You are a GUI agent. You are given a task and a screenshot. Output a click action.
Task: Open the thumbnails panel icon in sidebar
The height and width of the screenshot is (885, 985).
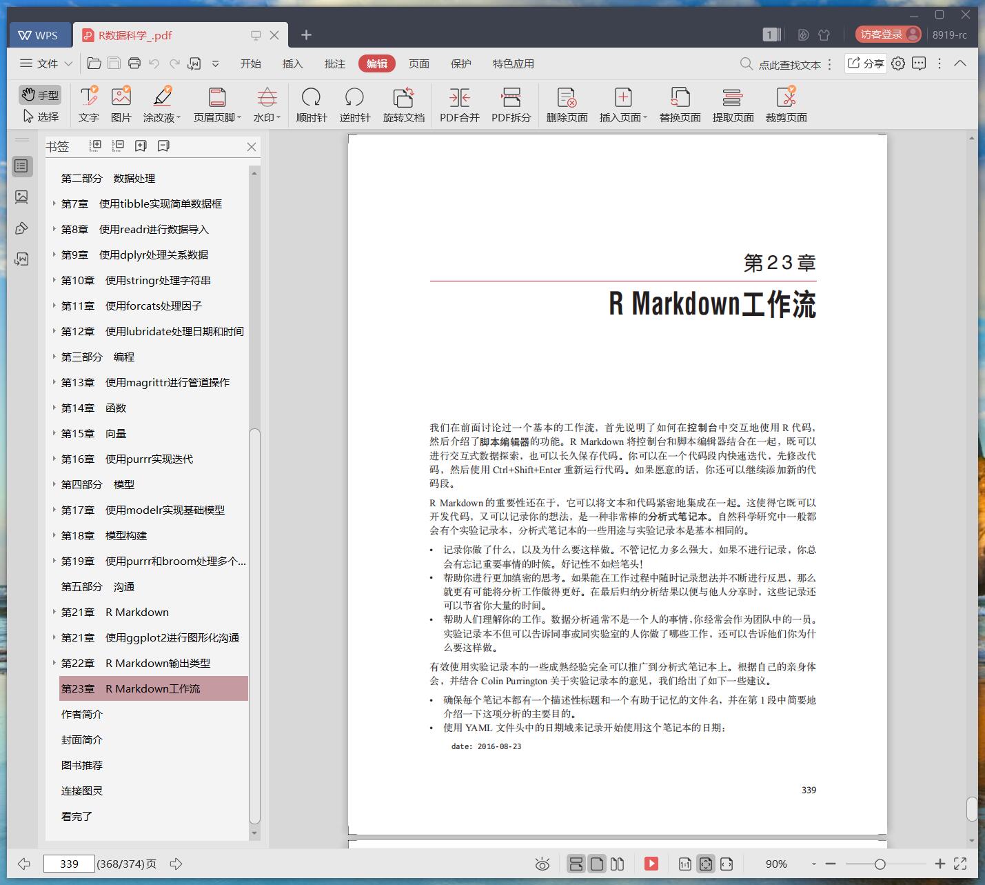(x=21, y=197)
